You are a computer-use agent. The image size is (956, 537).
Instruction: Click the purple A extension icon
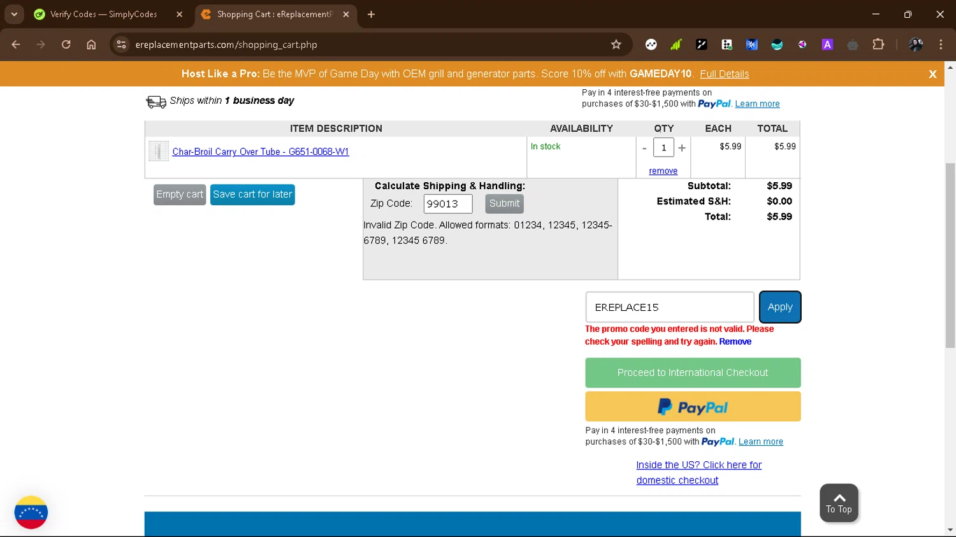point(827,45)
